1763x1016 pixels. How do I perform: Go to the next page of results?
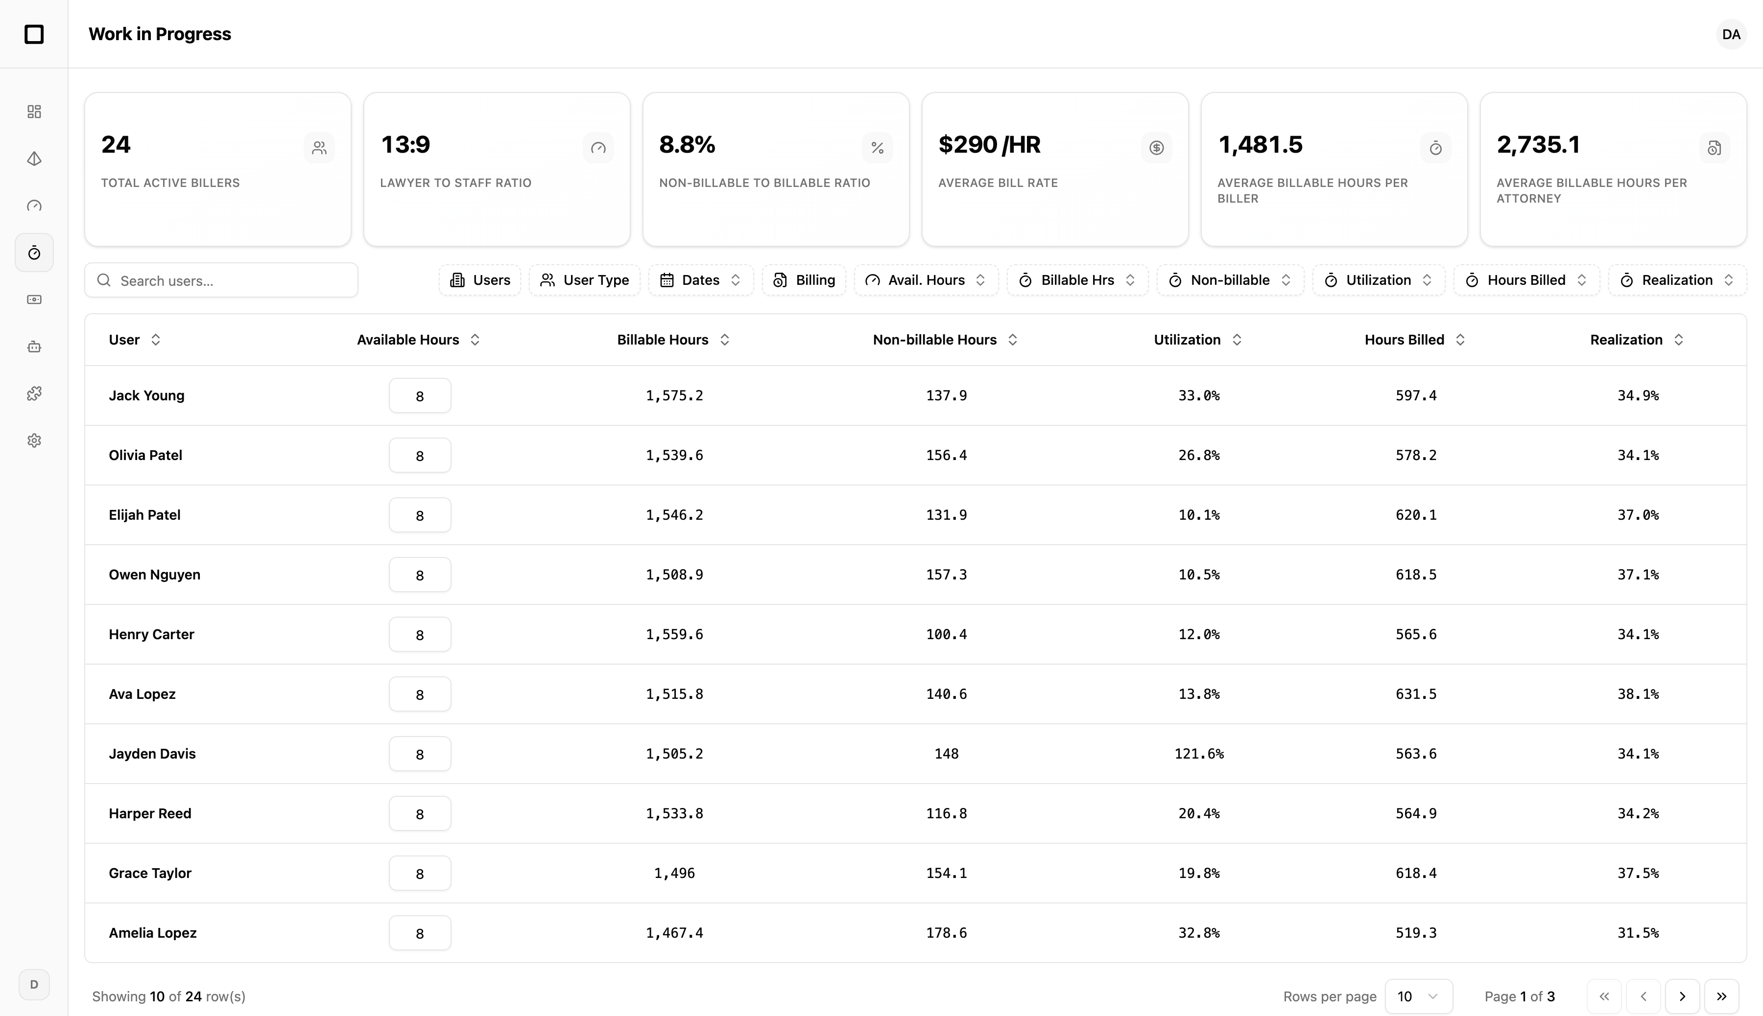click(x=1683, y=996)
